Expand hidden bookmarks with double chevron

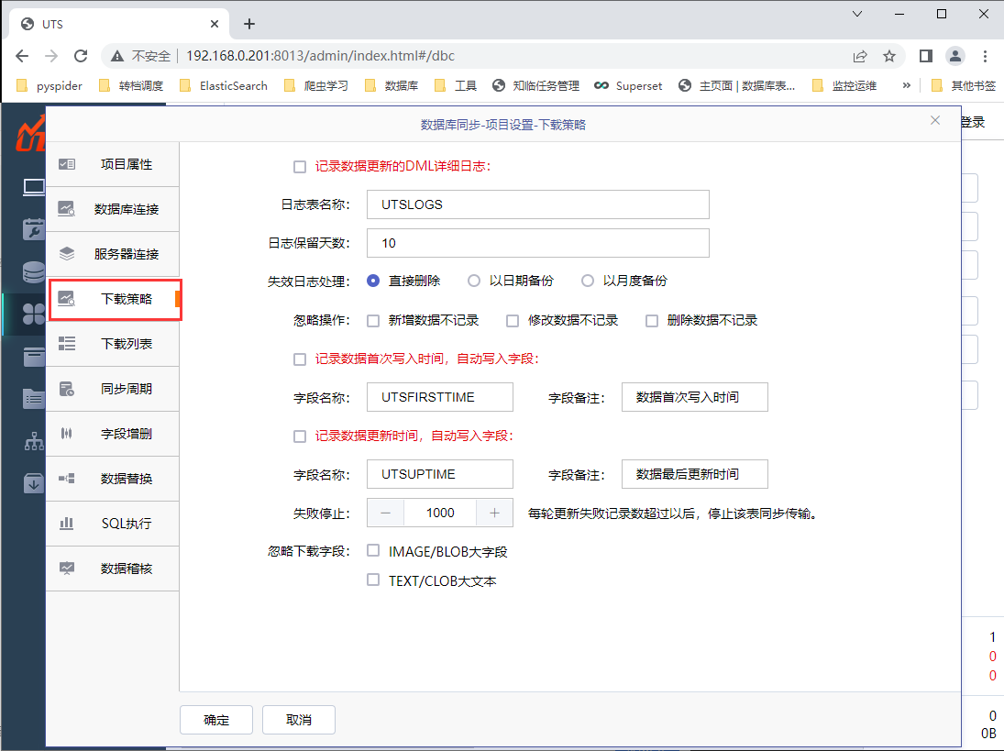click(x=906, y=86)
